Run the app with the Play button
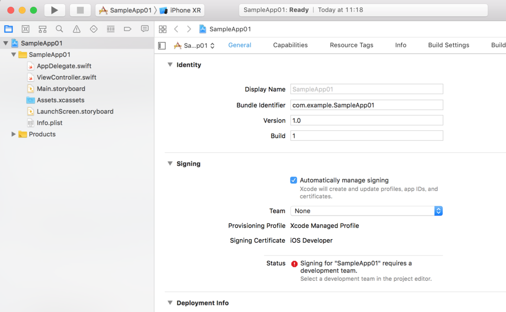Image resolution: width=506 pixels, height=312 pixels. (54, 10)
